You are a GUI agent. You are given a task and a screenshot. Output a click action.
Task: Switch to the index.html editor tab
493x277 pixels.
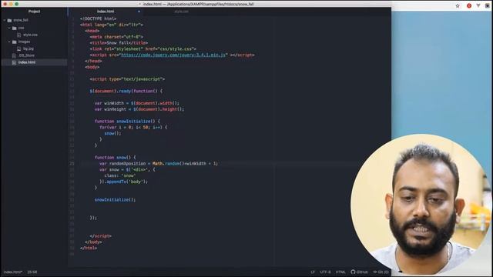pos(106,12)
